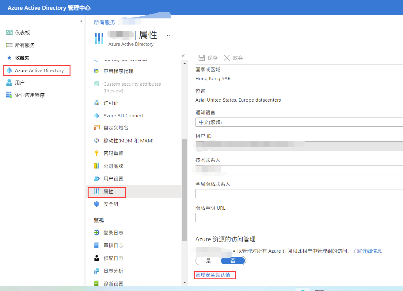Click the 移动性(MDM 和 MAM) icon
403x291 pixels.
(x=97, y=141)
